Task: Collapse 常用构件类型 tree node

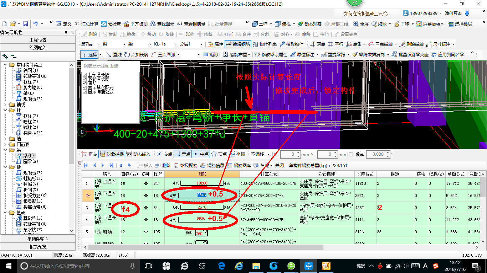Action: point(5,65)
